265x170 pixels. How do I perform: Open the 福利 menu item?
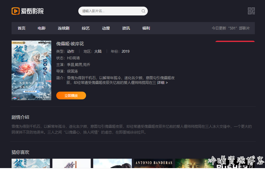point(146,28)
